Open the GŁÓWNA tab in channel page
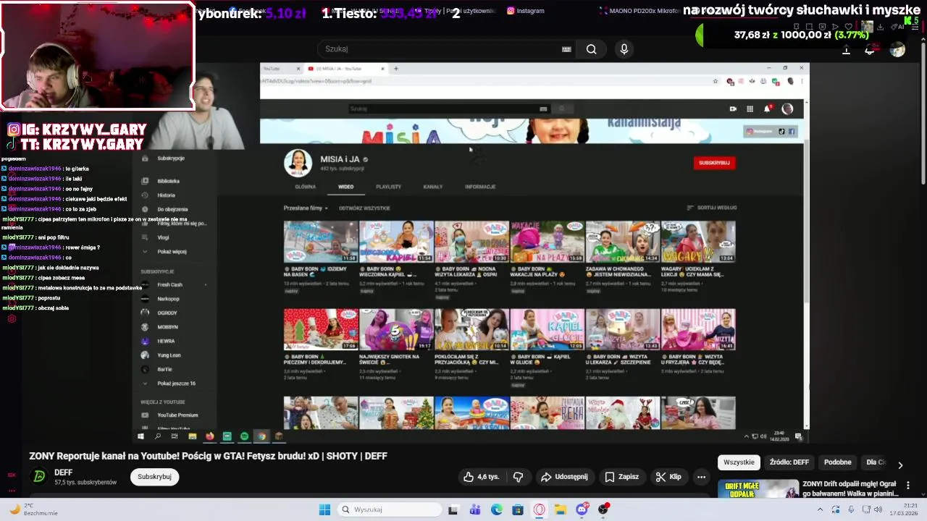Viewport: 927px width, 521px height. click(305, 187)
